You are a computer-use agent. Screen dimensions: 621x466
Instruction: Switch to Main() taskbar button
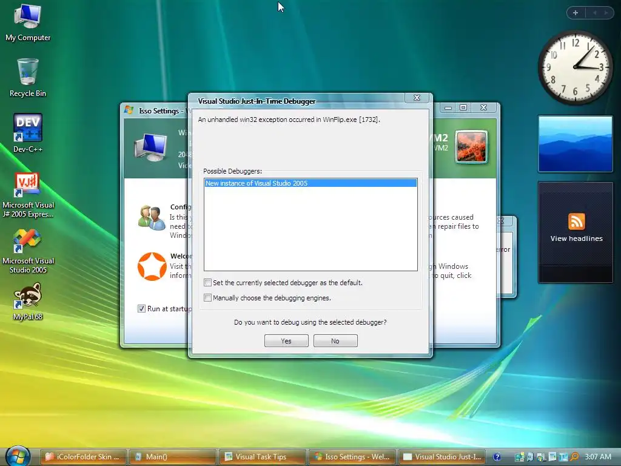point(173,457)
